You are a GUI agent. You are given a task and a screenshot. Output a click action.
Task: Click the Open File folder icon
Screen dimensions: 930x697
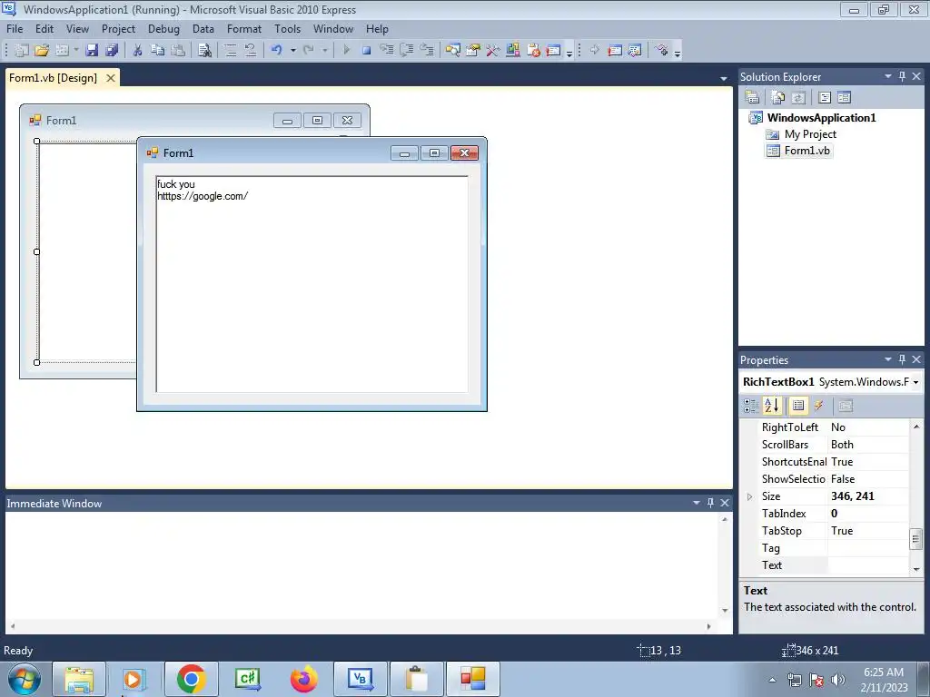(x=42, y=51)
